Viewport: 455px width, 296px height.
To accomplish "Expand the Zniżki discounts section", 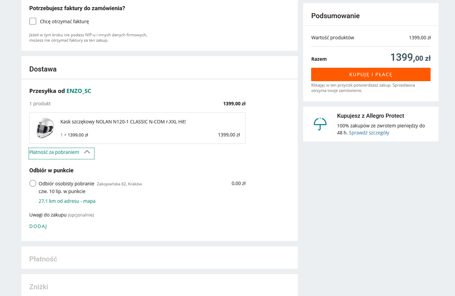I will tap(39, 287).
